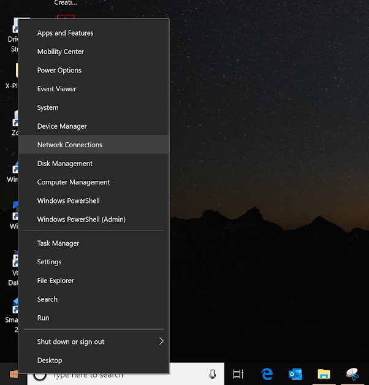This screenshot has height=385, width=369.
Task: Open Task View from the taskbar
Action: [x=238, y=374]
